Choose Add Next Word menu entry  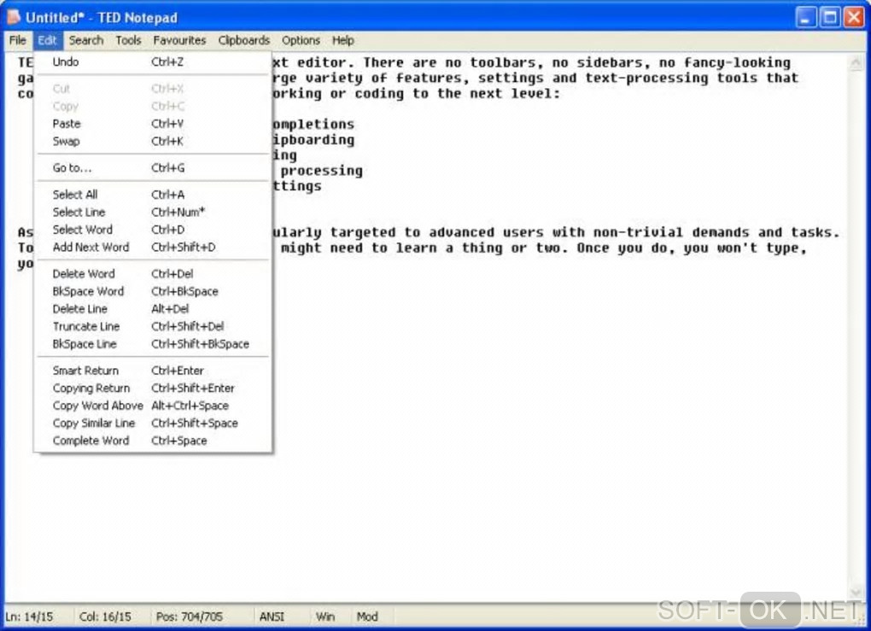coord(153,247)
